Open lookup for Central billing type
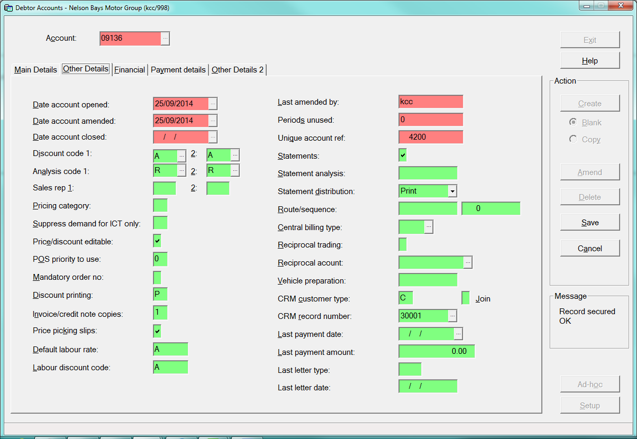637x439 pixels. (429, 227)
